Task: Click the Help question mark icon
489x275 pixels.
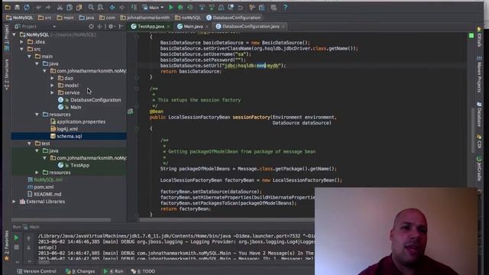Action: 285,7
